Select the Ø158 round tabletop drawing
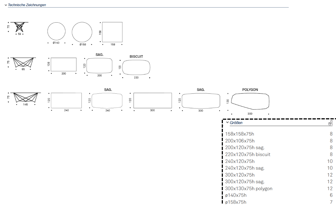 pos(82,32)
